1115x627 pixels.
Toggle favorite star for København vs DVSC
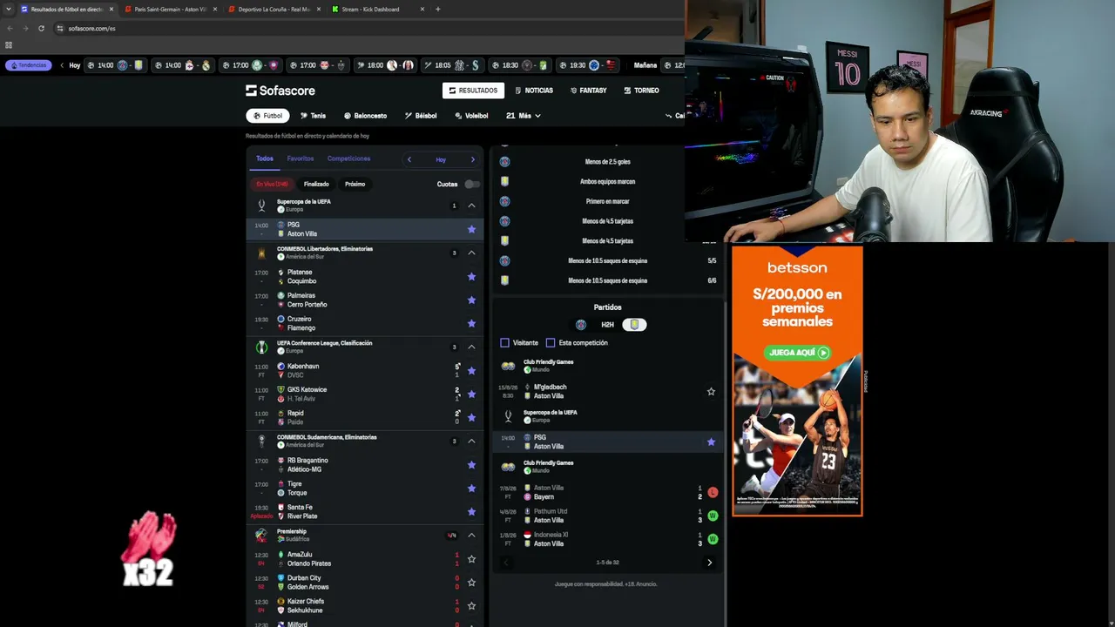tap(471, 370)
